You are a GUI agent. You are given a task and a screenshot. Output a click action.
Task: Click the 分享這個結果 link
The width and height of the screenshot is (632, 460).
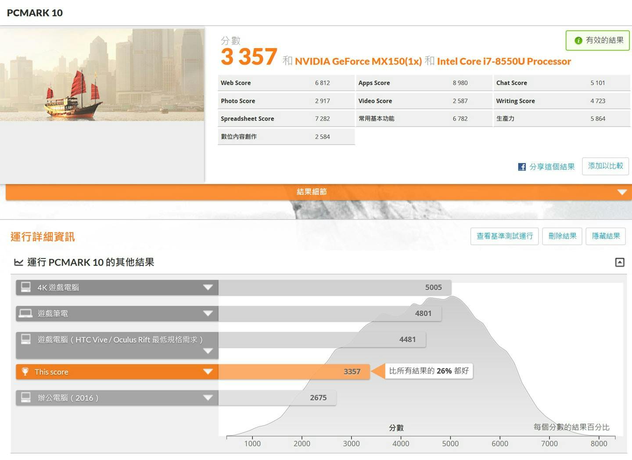[552, 167]
